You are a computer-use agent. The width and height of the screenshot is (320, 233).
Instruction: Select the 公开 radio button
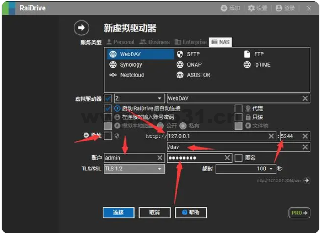160,126
